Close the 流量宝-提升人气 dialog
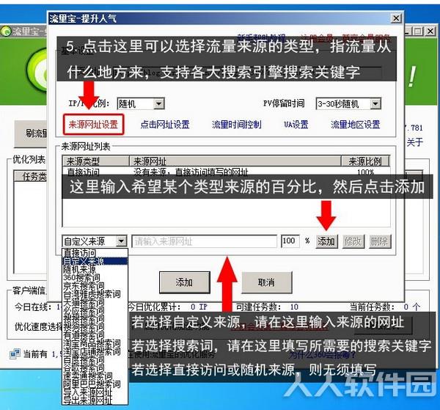This screenshot has height=410, width=440. point(396,18)
